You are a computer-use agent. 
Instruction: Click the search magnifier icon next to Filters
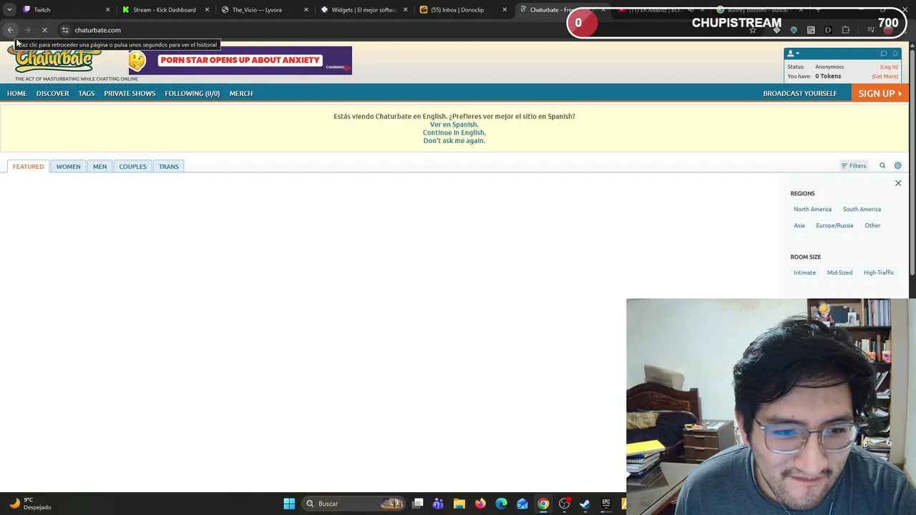click(x=882, y=166)
